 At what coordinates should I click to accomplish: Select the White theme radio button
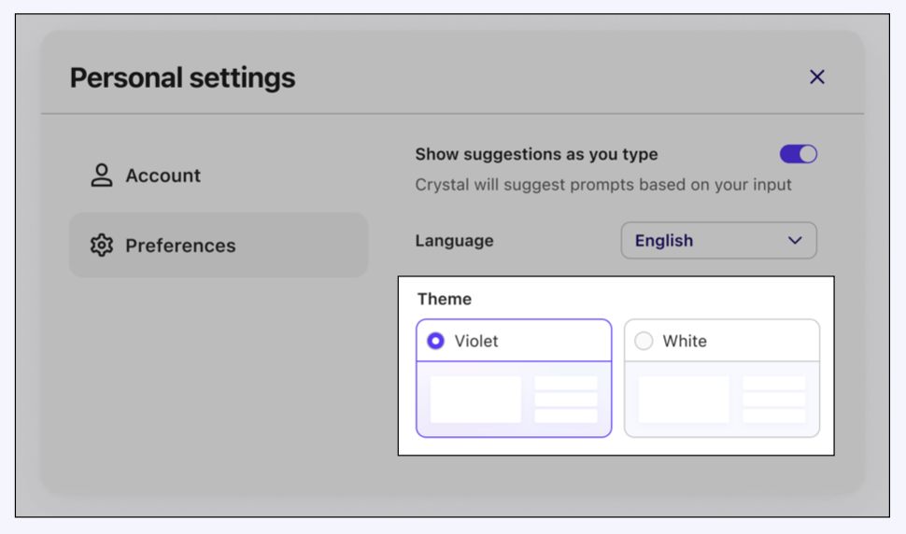(x=644, y=342)
